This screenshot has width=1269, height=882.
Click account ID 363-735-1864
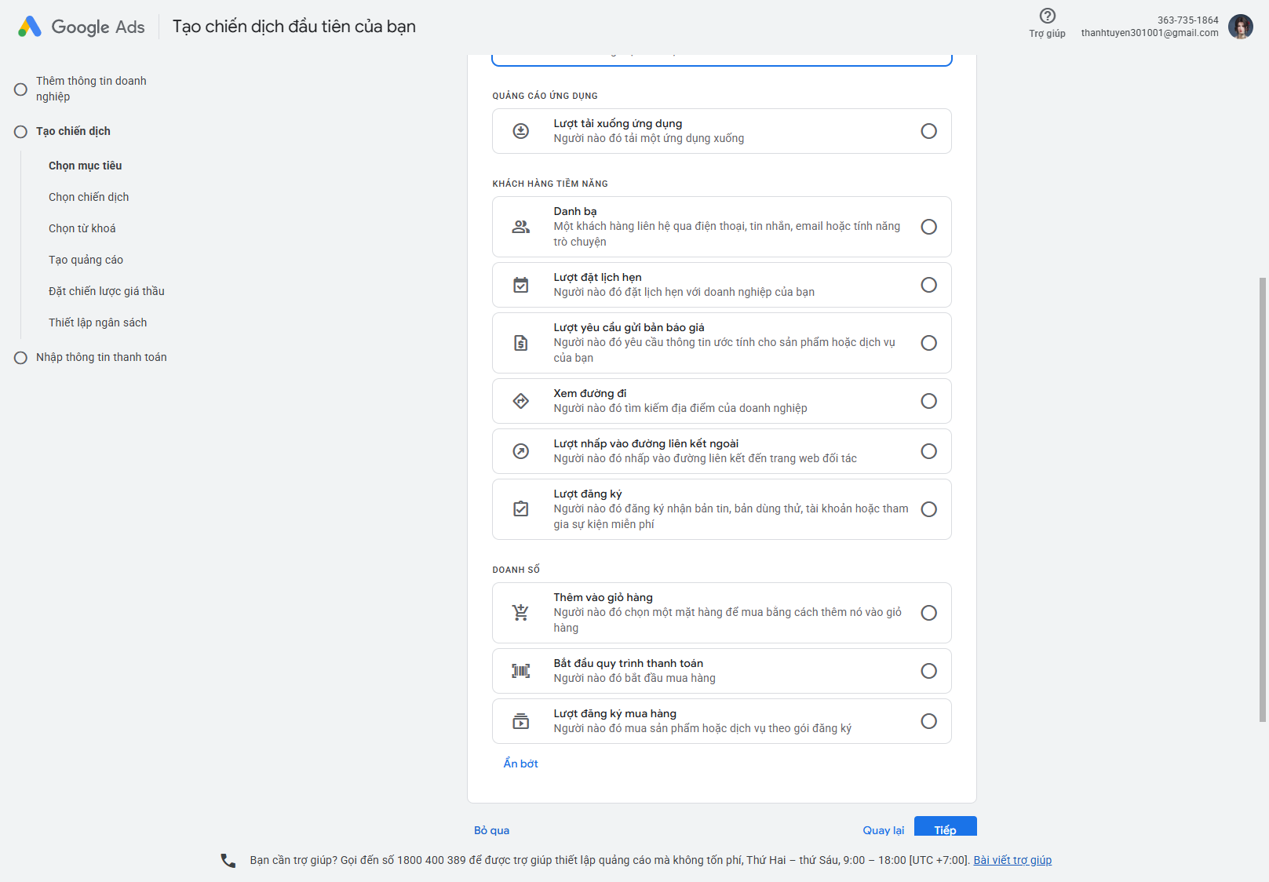[x=1187, y=20]
